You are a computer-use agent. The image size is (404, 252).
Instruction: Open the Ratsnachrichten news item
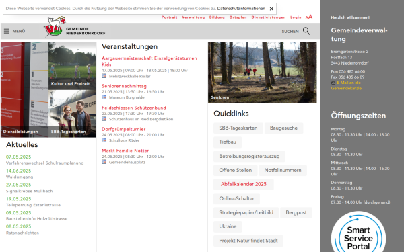[23, 233]
